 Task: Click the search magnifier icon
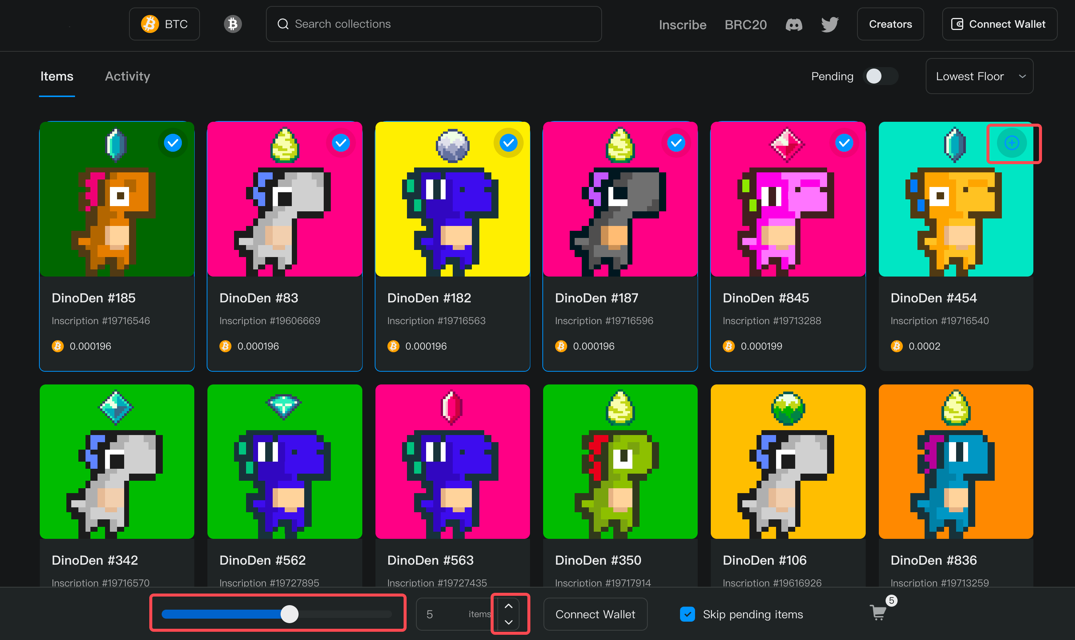pos(283,24)
